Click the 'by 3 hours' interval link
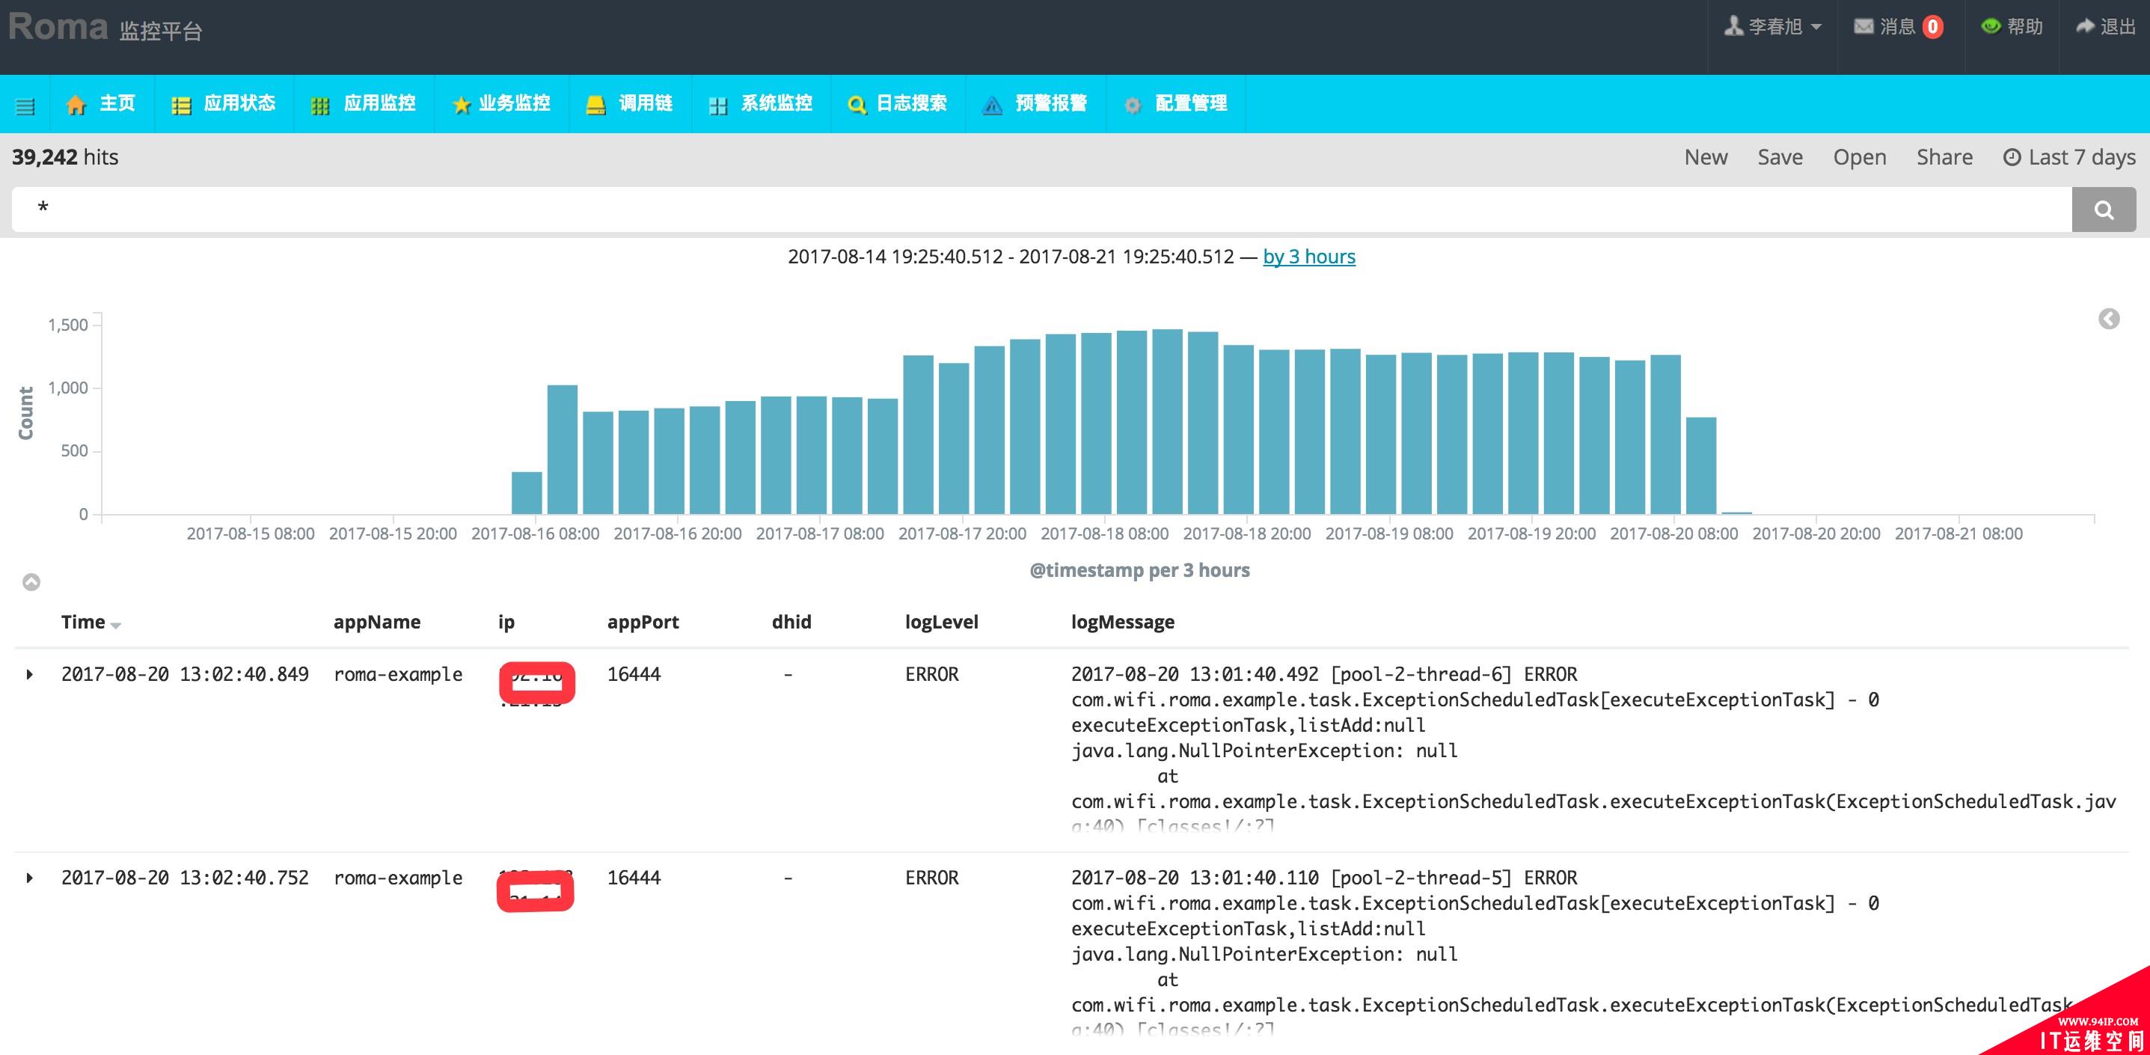Screen dimensions: 2150x1055 click(1308, 256)
